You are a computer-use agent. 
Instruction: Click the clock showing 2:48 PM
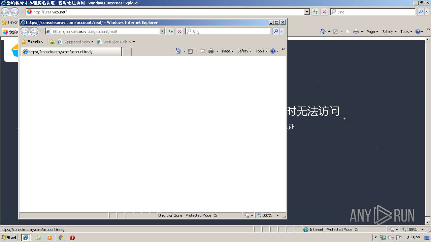(x=413, y=238)
